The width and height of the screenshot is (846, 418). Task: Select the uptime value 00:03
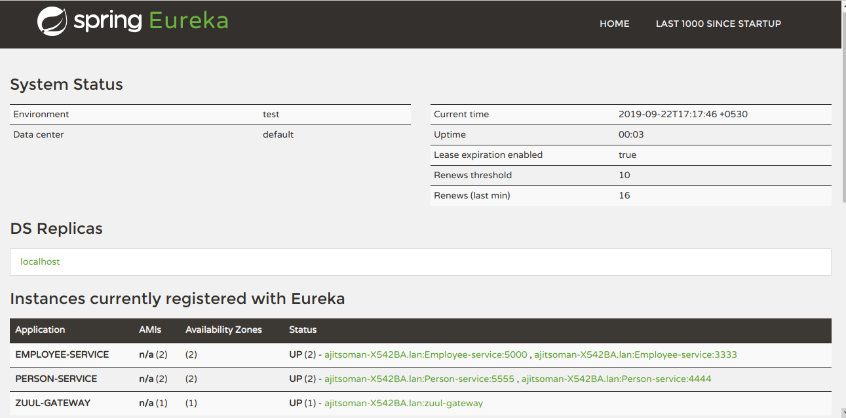(x=631, y=134)
